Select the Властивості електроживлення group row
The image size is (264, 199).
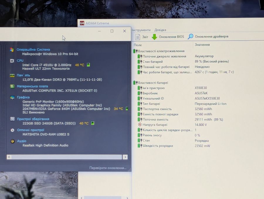[159, 51]
